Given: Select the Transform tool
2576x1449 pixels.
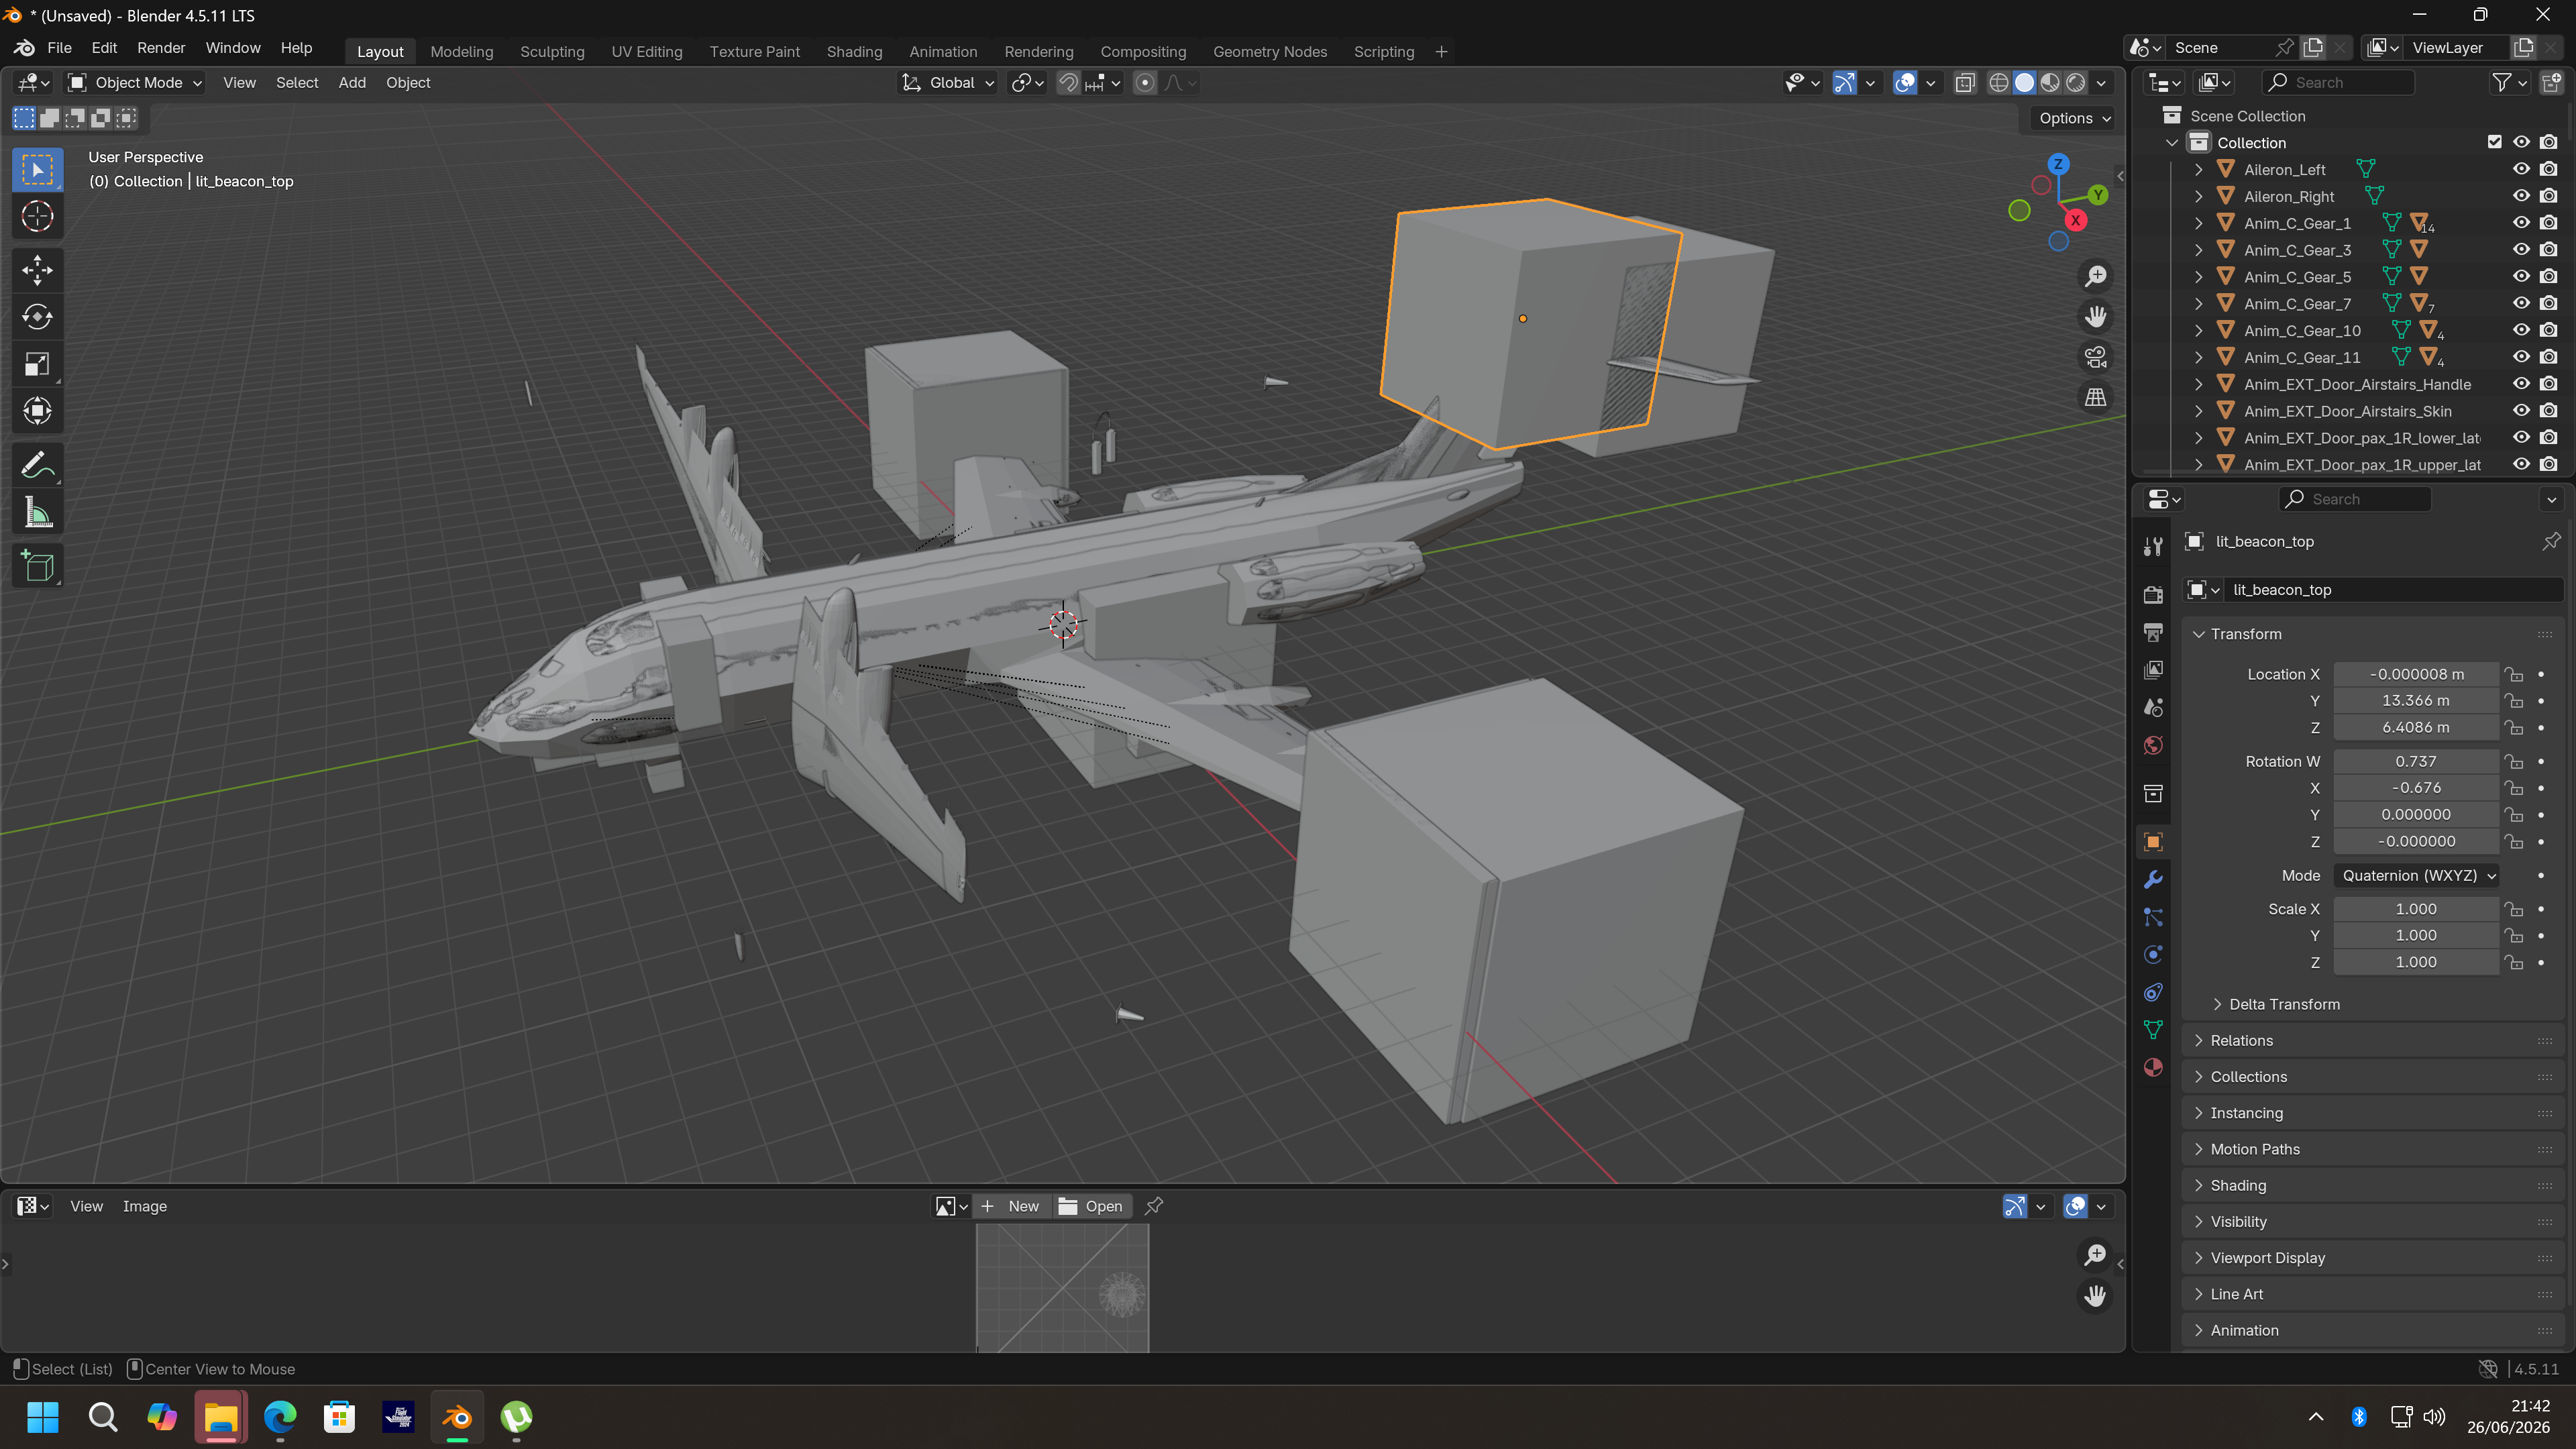Looking at the screenshot, I should 38,411.
